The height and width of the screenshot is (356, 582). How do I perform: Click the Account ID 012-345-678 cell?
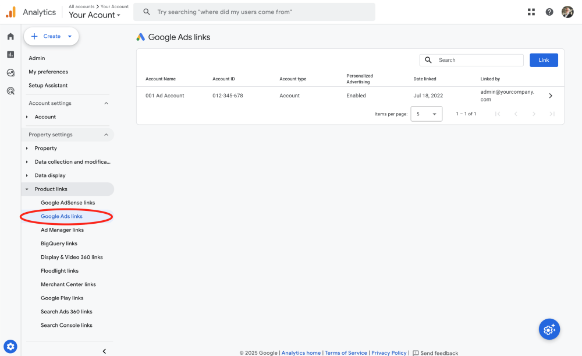tap(228, 96)
